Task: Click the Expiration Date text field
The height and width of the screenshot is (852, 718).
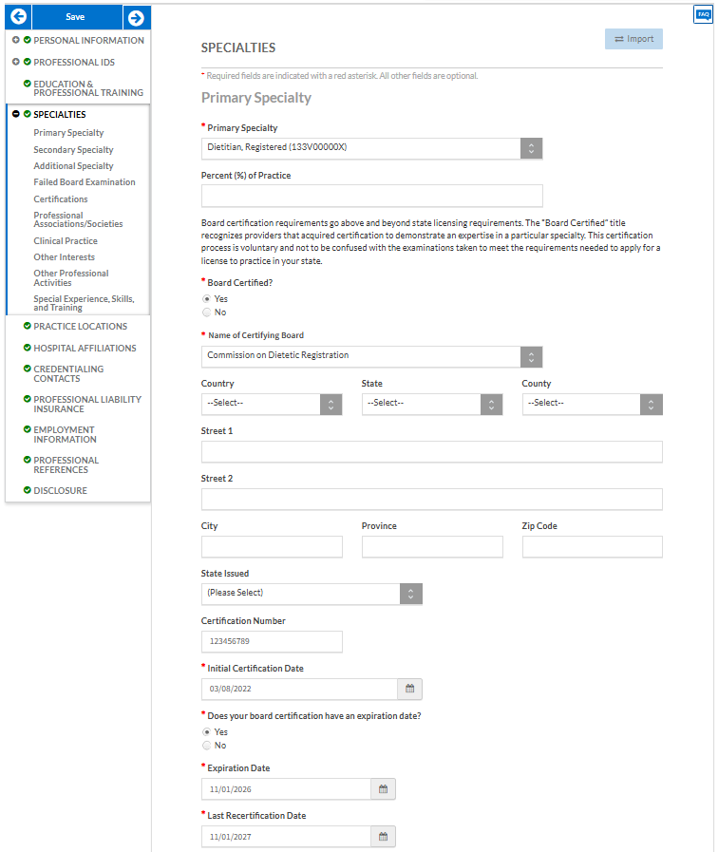Action: click(x=286, y=789)
